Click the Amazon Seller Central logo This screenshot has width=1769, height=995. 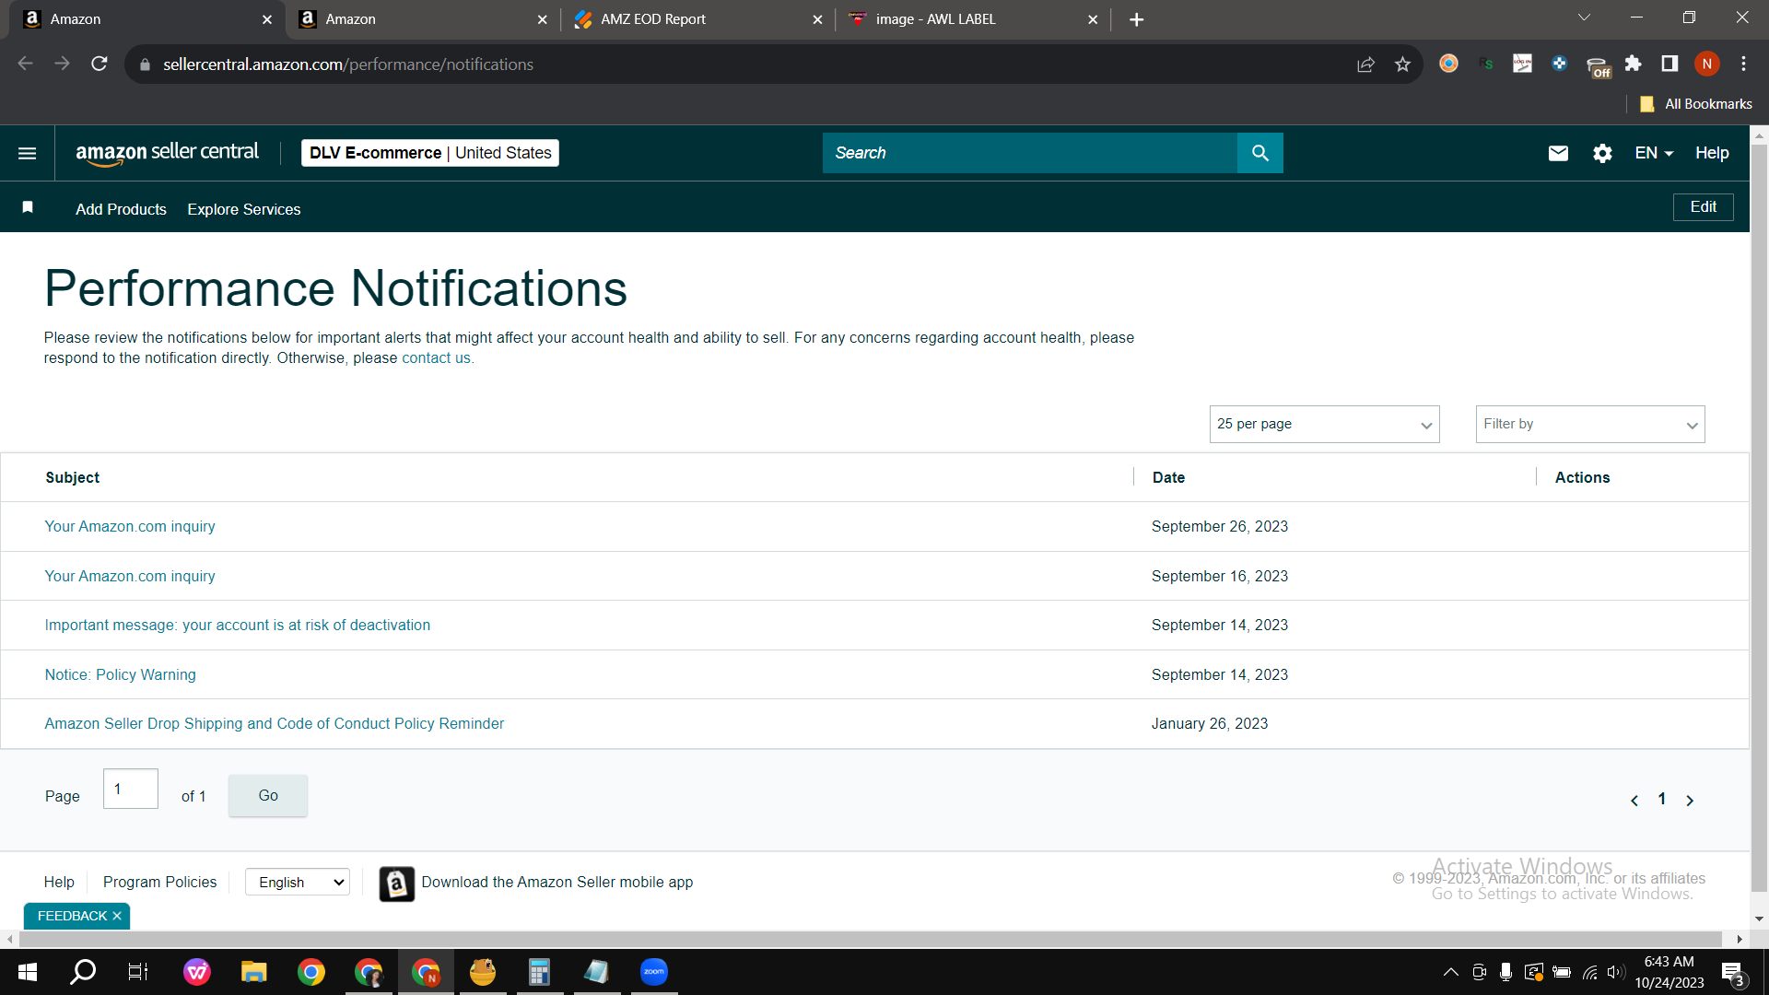coord(167,153)
